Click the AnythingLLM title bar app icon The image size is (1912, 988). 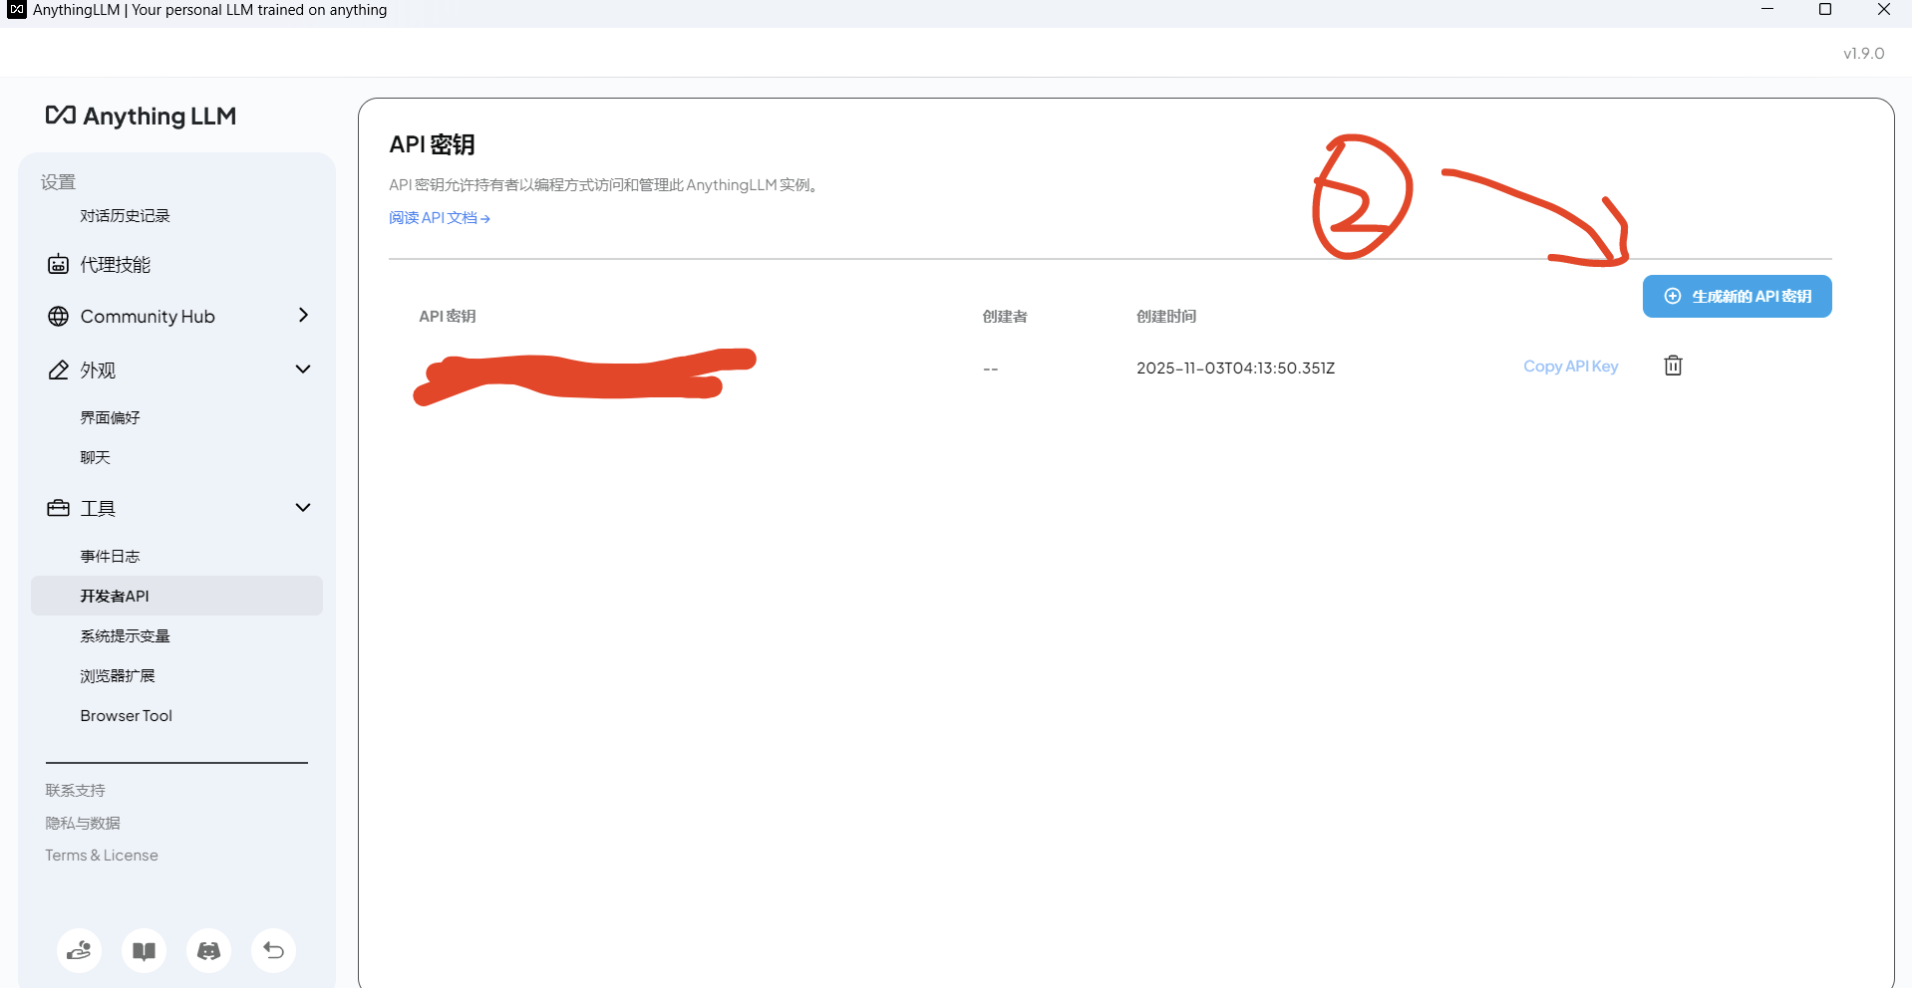pyautogui.click(x=17, y=10)
